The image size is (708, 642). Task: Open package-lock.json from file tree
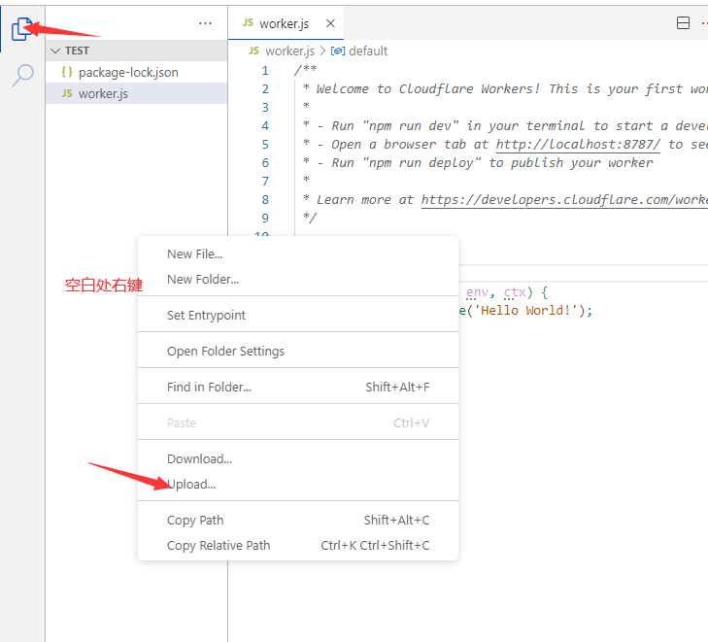click(127, 72)
